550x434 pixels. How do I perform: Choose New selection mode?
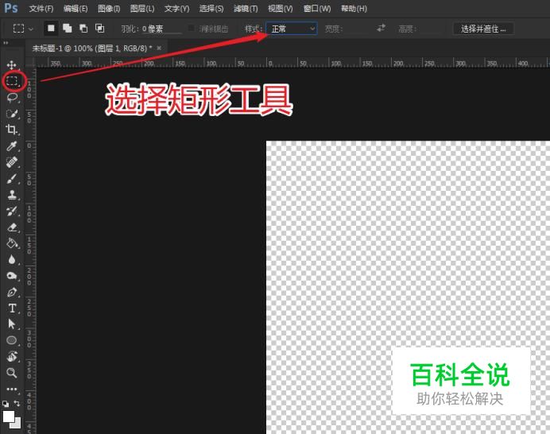pos(51,29)
